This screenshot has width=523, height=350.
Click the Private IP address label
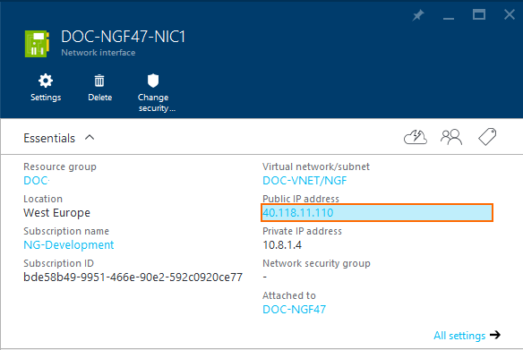tap(302, 231)
